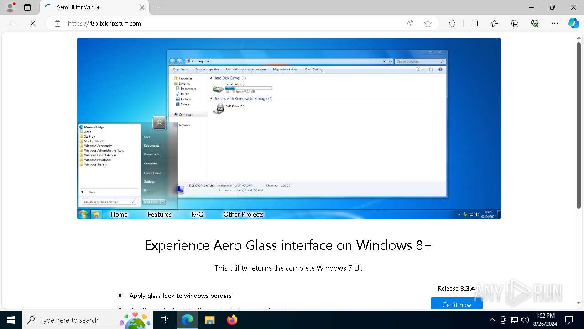Open File Explorer from taskbar
This screenshot has height=329, width=584.
[209, 320]
